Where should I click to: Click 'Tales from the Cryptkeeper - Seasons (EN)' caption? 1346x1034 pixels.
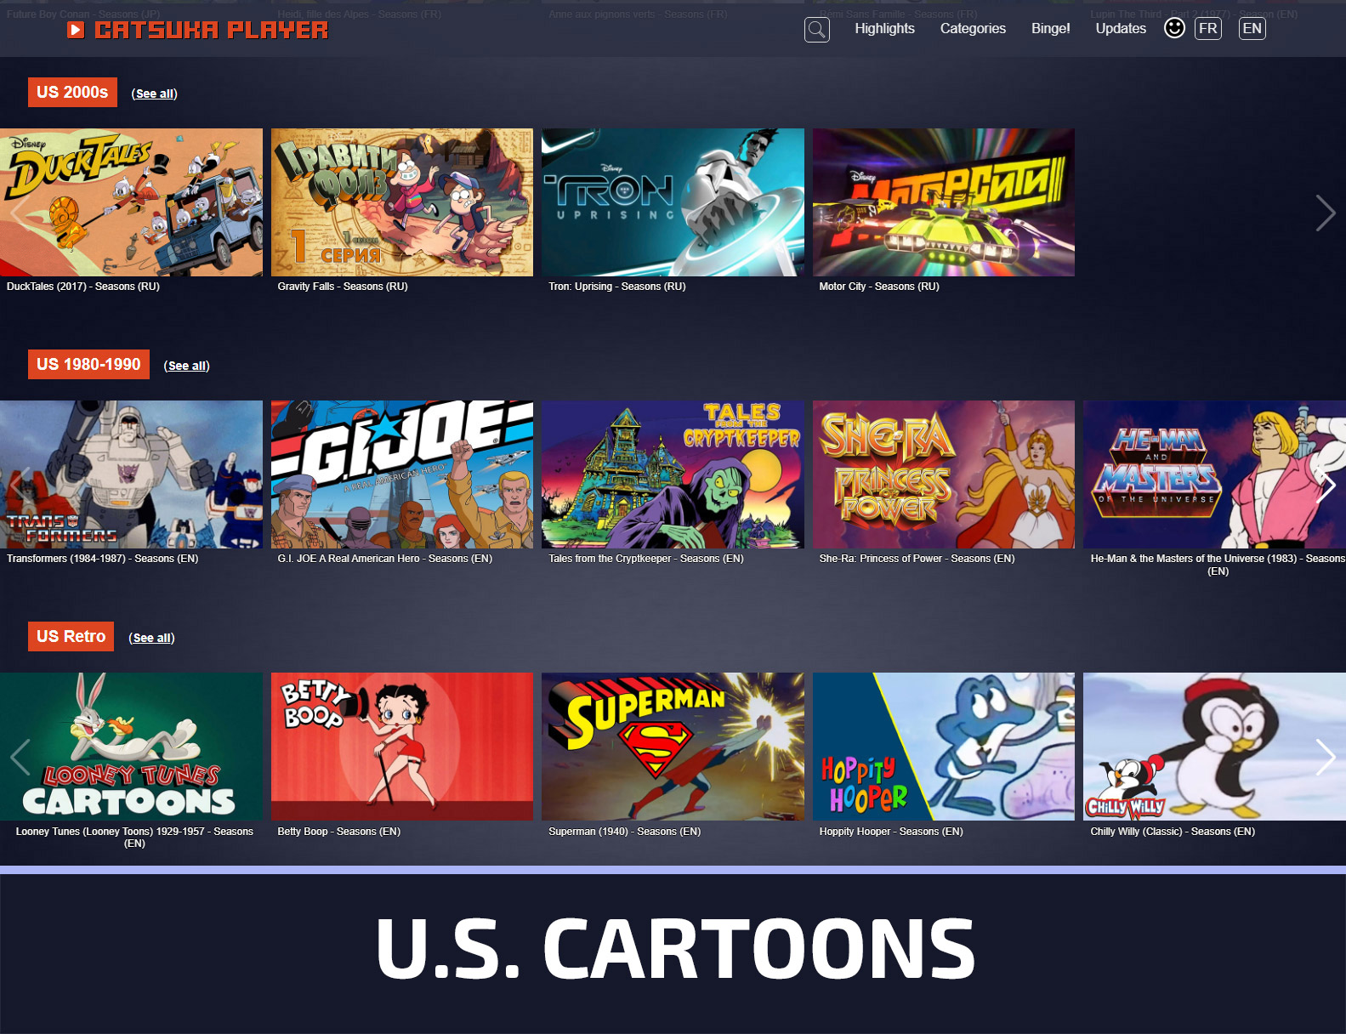(x=646, y=559)
